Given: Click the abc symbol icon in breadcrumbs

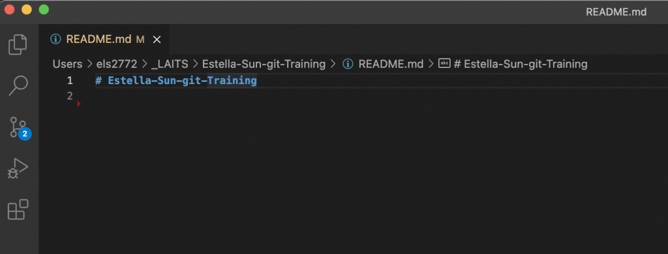Looking at the screenshot, I should point(444,64).
